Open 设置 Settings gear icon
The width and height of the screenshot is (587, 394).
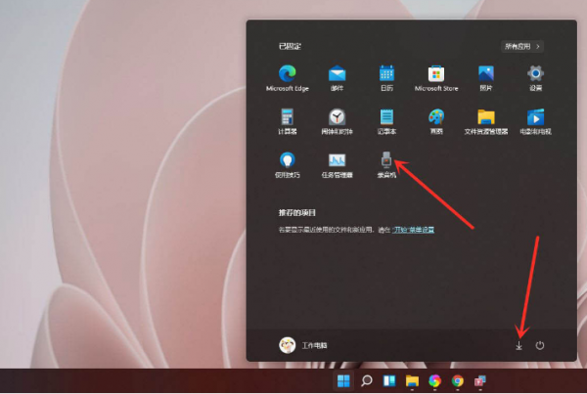[x=535, y=78]
